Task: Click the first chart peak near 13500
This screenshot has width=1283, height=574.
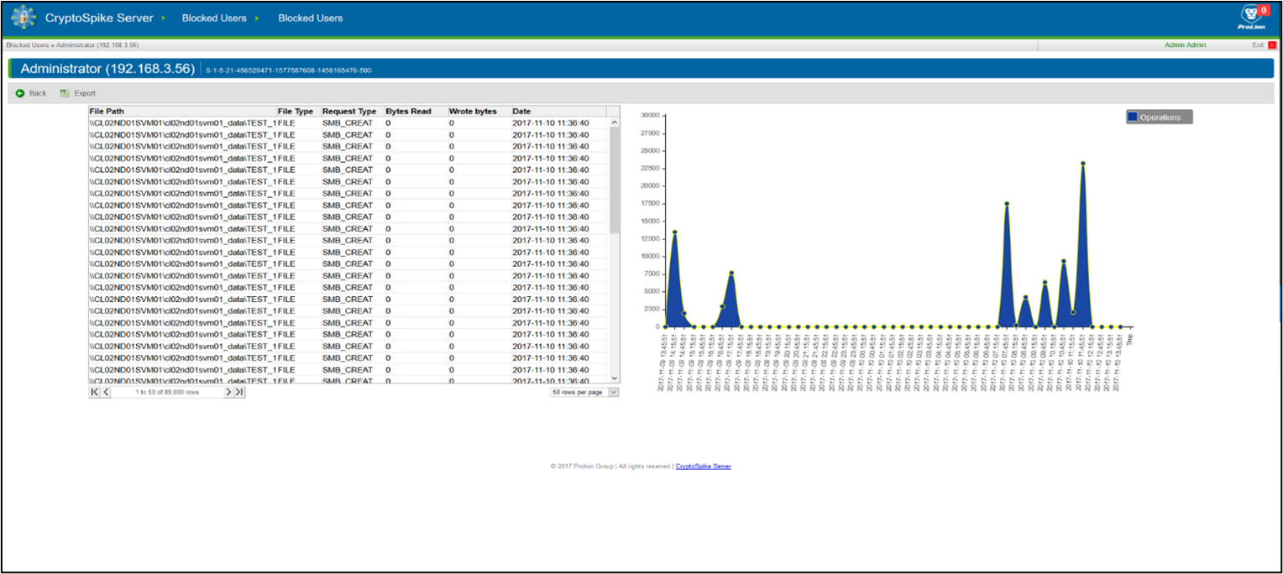Action: pos(674,232)
